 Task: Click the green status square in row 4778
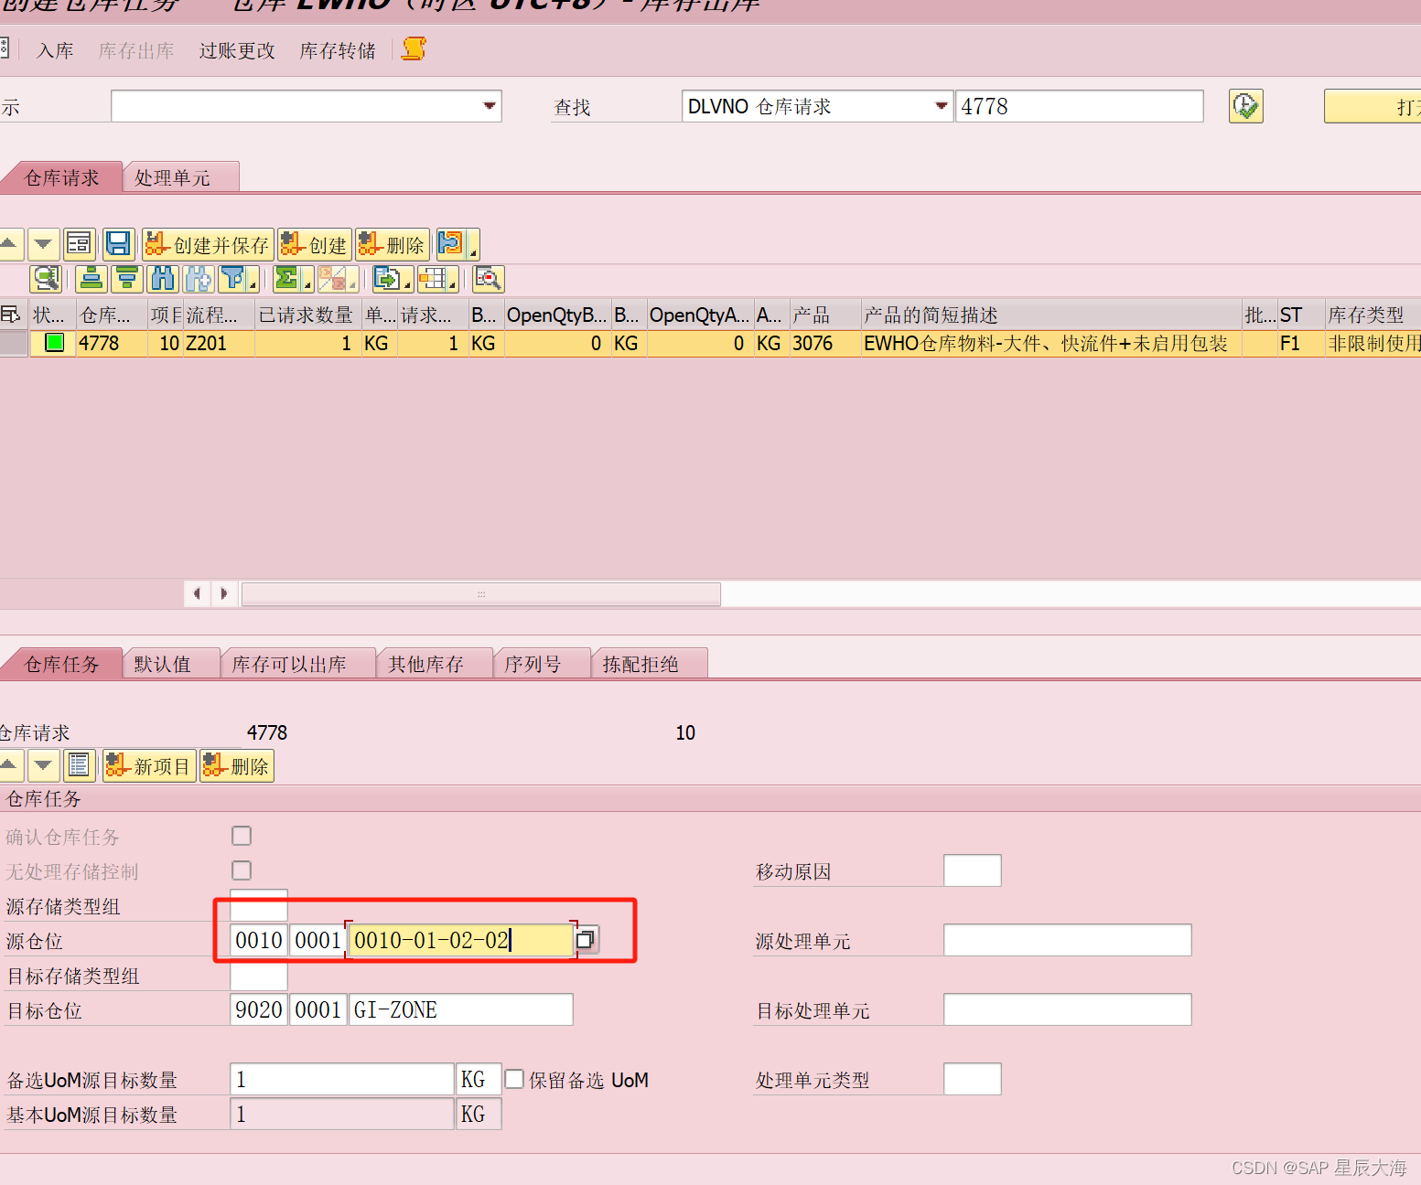pyautogui.click(x=55, y=343)
